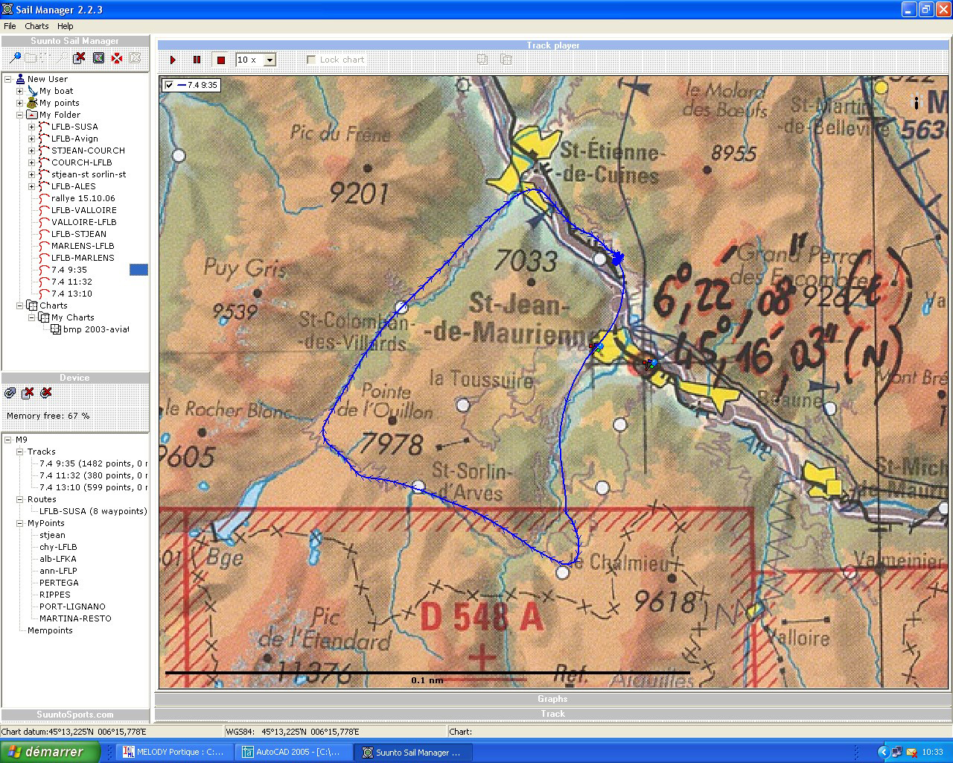Click the My boat sail icon
Screen dimensions: 953x763
[32, 91]
